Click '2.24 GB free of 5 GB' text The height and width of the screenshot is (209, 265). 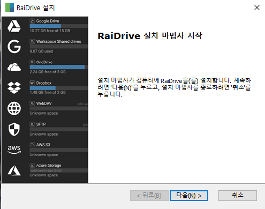(48, 72)
